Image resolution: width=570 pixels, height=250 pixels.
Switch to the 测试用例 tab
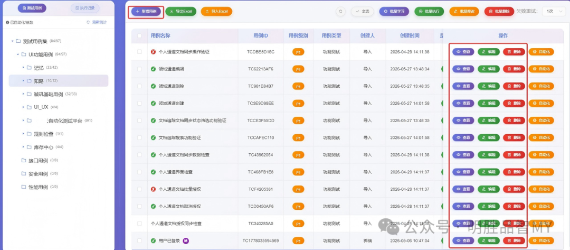coord(32,8)
